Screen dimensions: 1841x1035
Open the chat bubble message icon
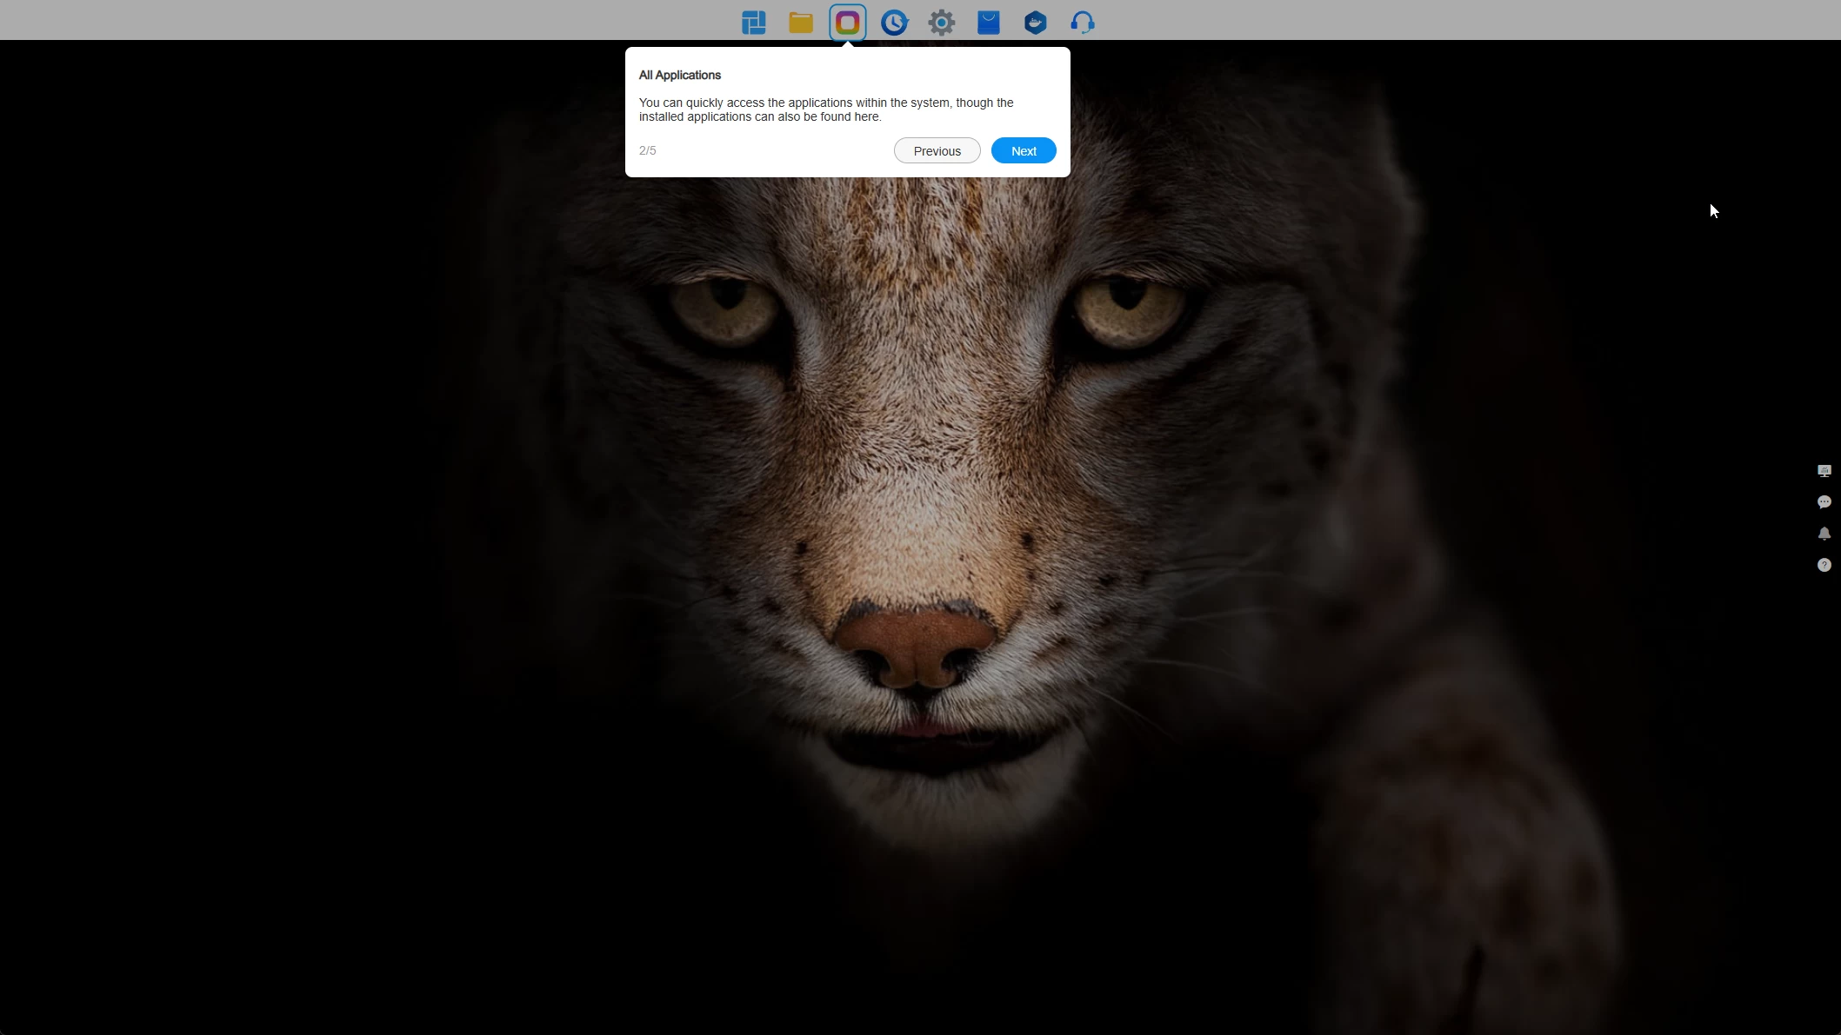(1824, 502)
